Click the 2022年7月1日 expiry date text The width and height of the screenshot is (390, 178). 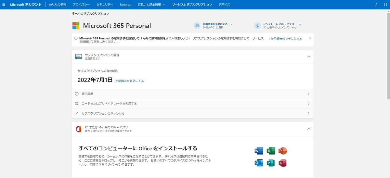tap(95, 80)
